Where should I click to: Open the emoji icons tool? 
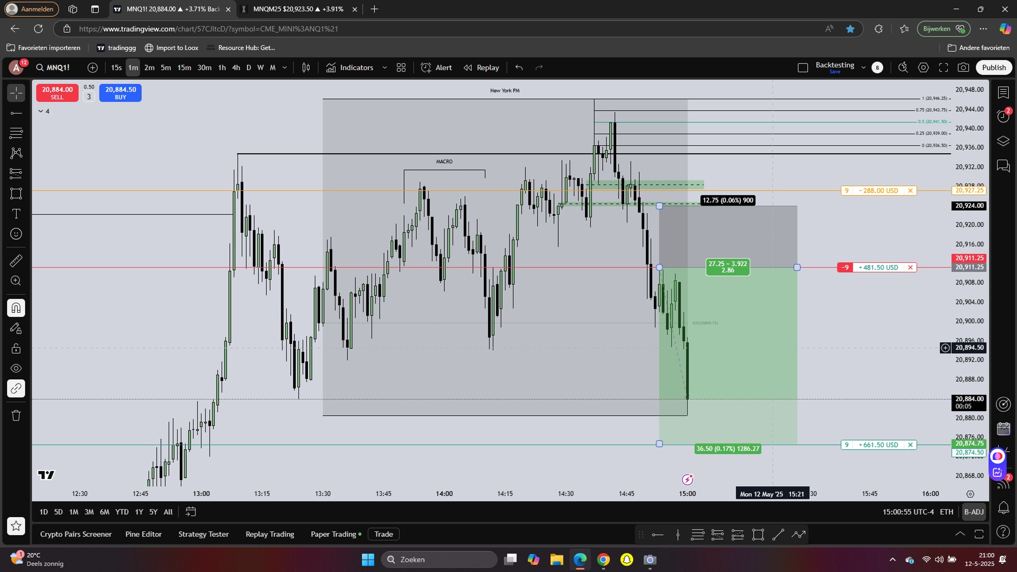click(x=16, y=234)
